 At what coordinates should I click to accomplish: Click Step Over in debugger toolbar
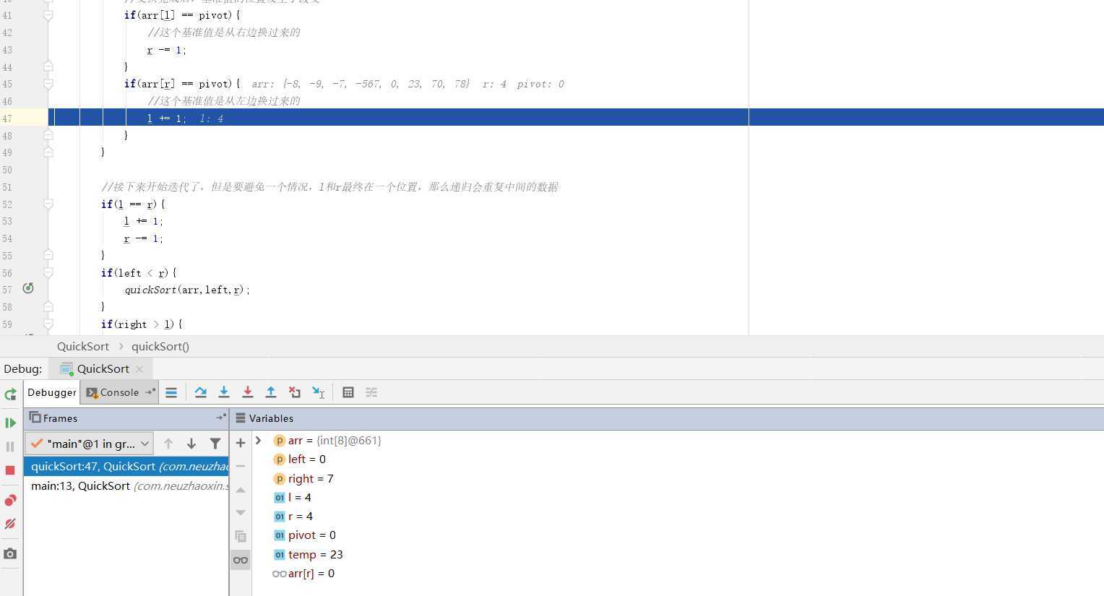[x=201, y=392]
